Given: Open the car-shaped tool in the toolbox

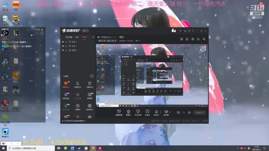Looking at the screenshot, I should pyautogui.click(x=89, y=117).
